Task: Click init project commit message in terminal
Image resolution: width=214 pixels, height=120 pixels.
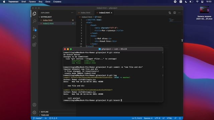Action: click(74, 98)
